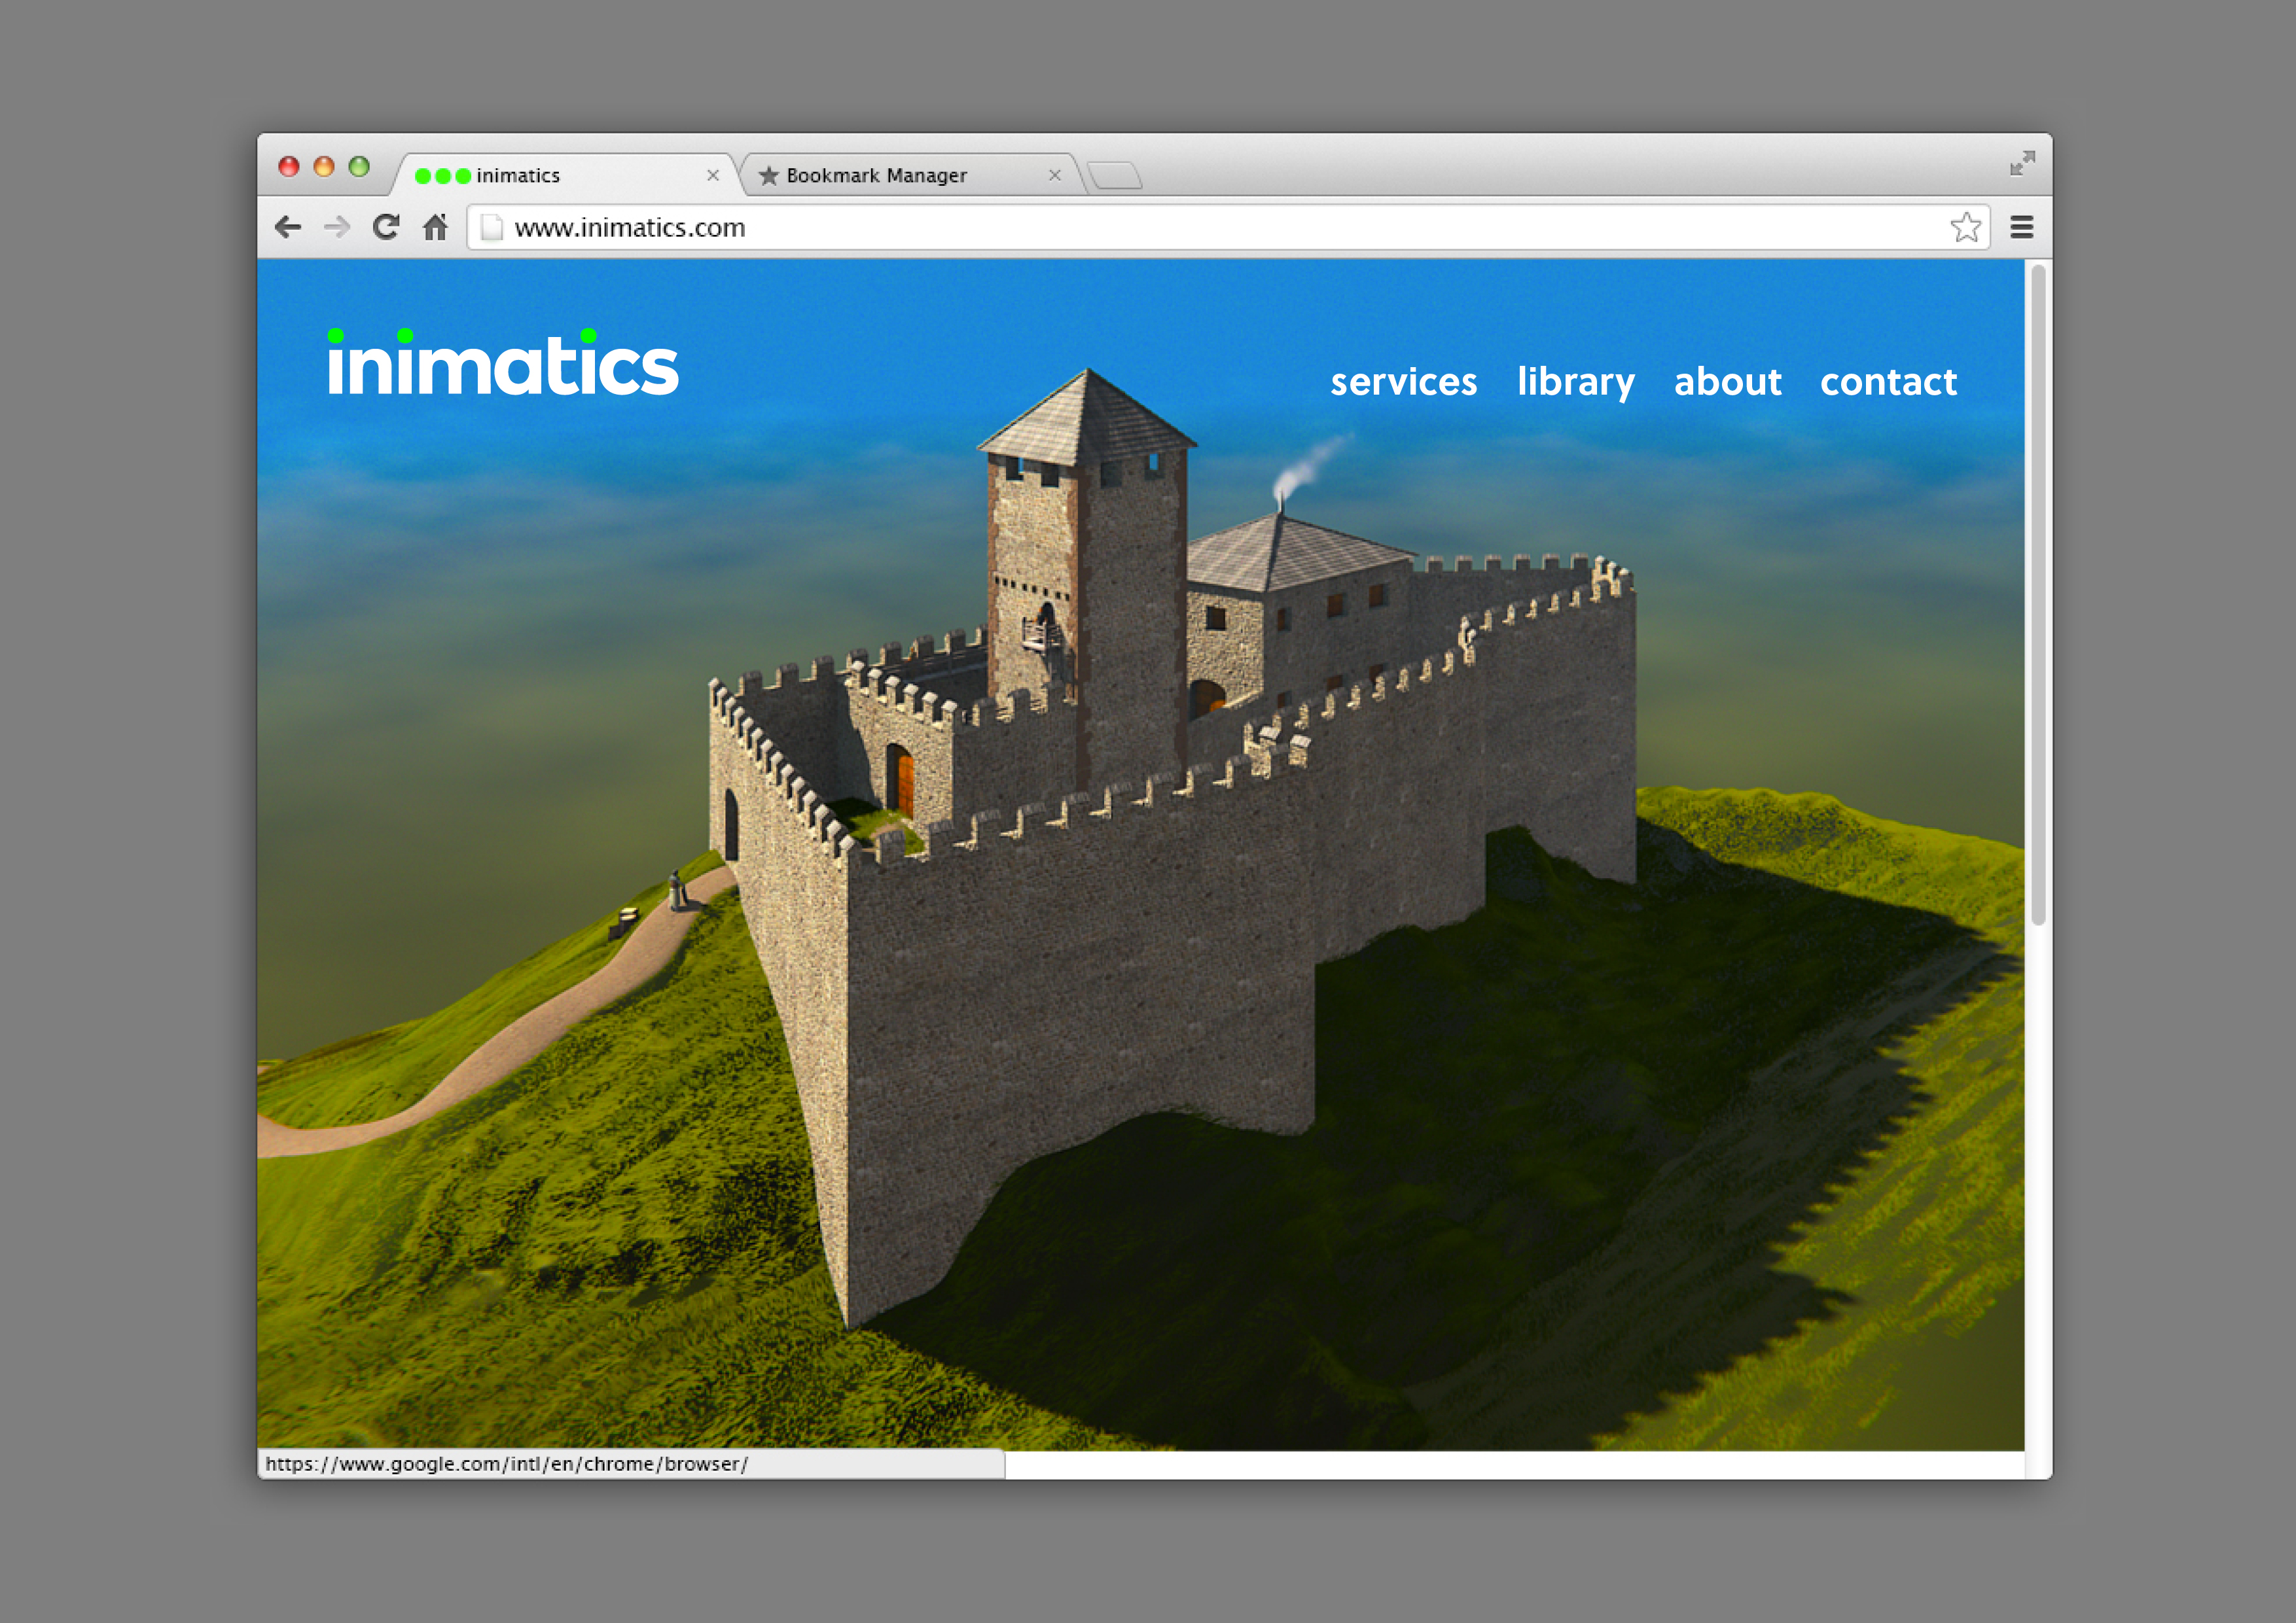The width and height of the screenshot is (2296, 1623).
Task: Click the page icon in the address bar
Action: (491, 228)
